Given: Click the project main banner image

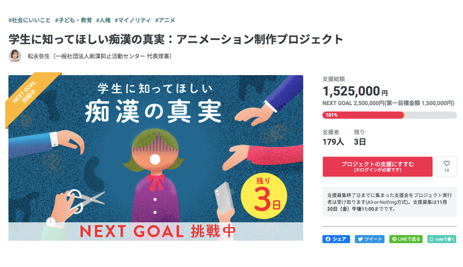Looking at the screenshot, I should [x=156, y=158].
